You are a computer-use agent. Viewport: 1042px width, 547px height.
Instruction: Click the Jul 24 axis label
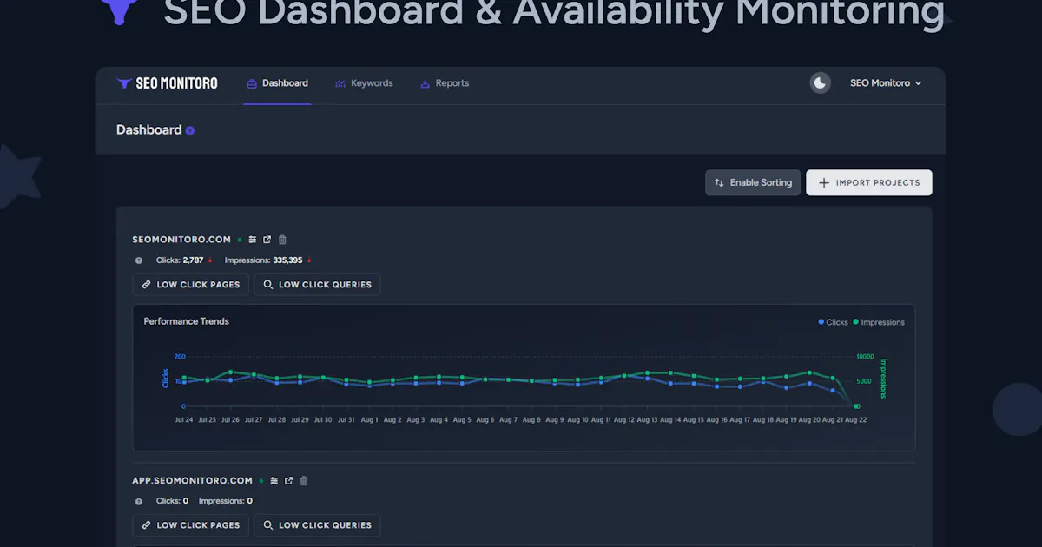[x=184, y=419]
